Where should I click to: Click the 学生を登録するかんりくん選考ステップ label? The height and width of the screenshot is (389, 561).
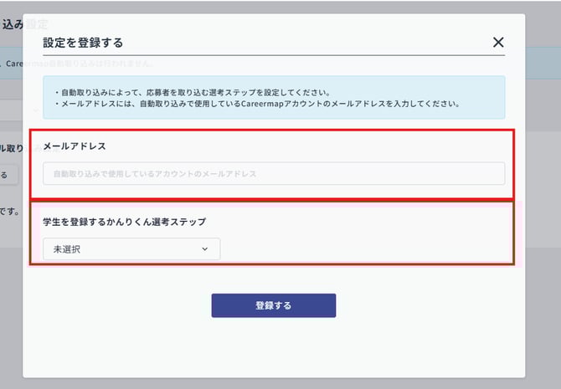[x=124, y=222]
